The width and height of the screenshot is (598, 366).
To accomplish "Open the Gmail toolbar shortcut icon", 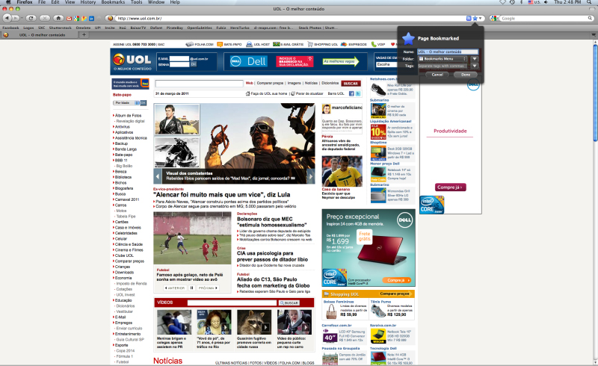I will (69, 18).
